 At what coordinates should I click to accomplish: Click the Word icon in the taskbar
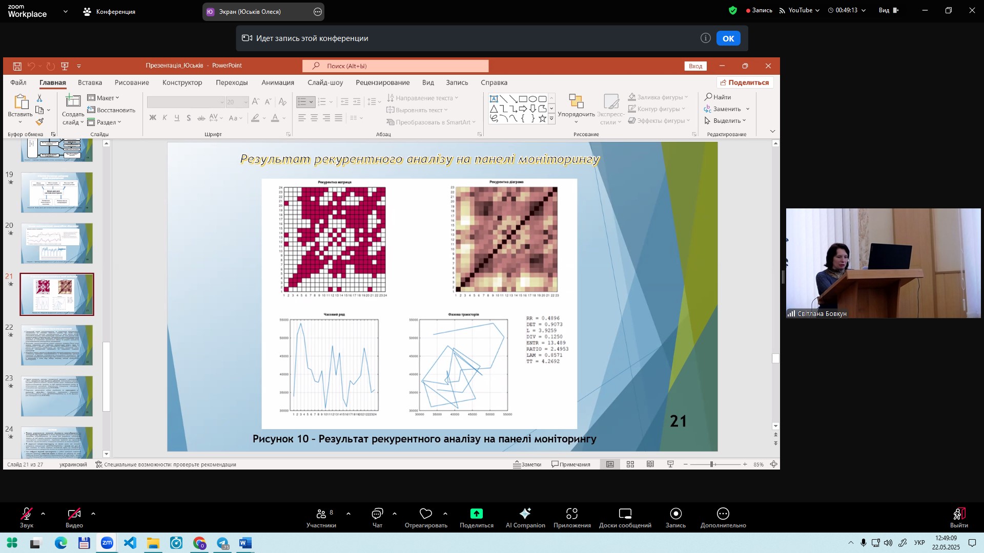point(245,543)
